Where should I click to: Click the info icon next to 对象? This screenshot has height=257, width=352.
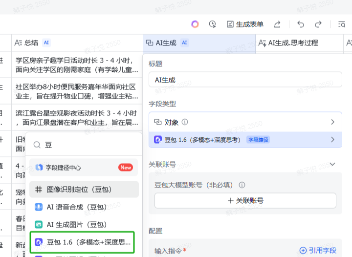tap(185, 122)
